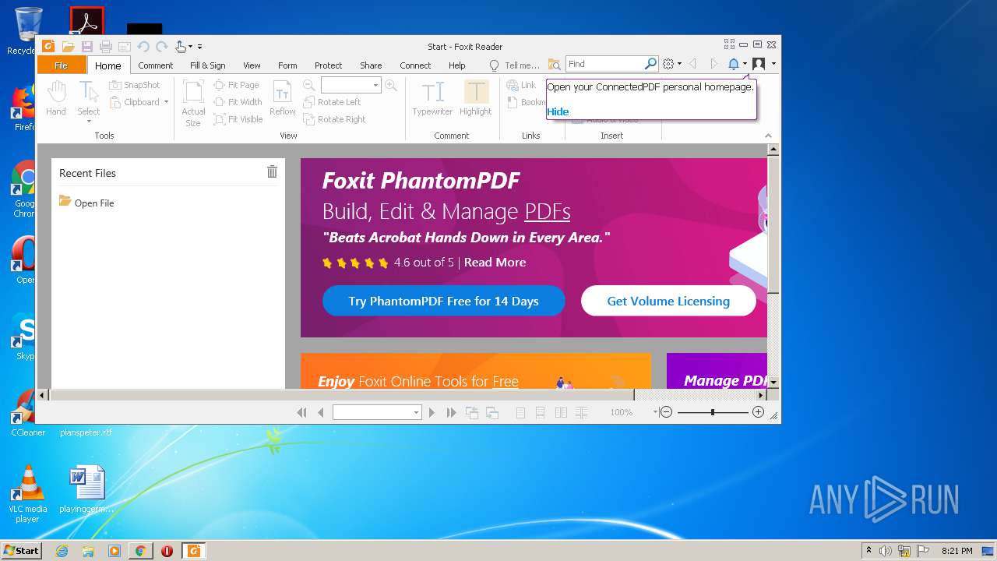Toggle continuous page view in status bar
Image resolution: width=997 pixels, height=561 pixels.
(x=540, y=412)
